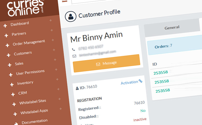
Task: Open the first order 253558 link
Action: tap(161, 73)
